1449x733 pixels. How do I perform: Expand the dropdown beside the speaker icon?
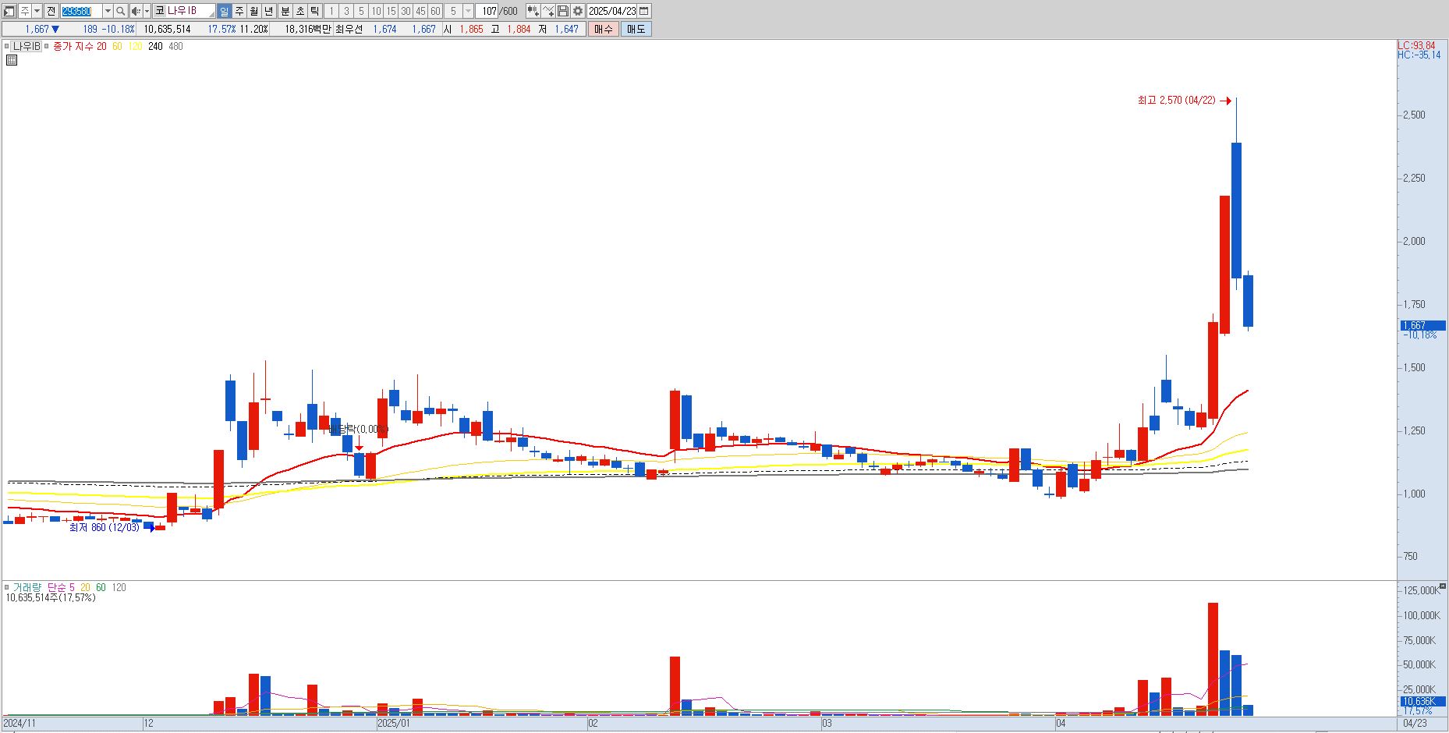tap(147, 11)
